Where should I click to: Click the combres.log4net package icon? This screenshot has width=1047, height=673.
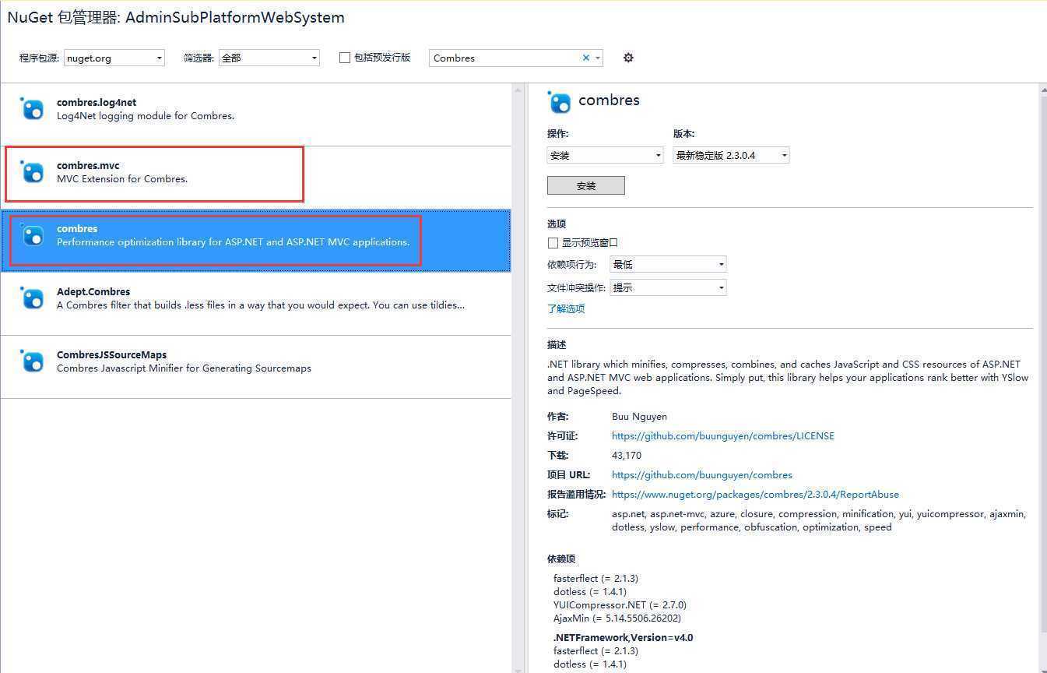pos(32,108)
